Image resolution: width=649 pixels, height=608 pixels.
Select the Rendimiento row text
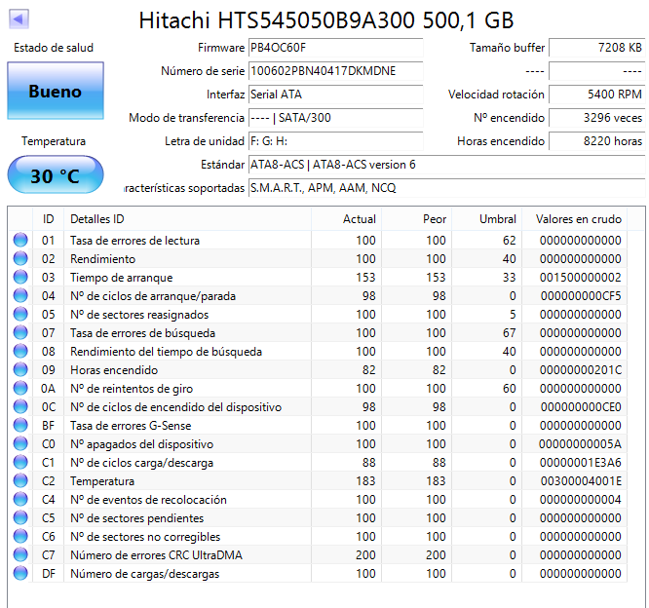coord(102,259)
